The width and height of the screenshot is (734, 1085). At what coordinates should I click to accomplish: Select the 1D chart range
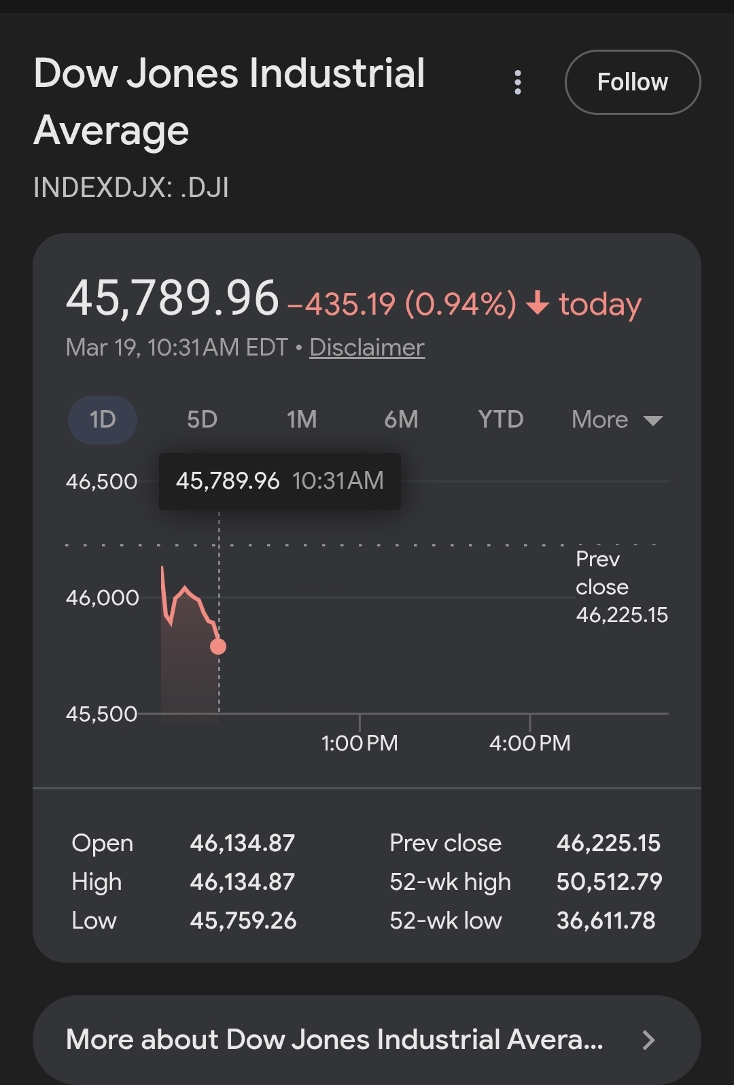click(103, 419)
